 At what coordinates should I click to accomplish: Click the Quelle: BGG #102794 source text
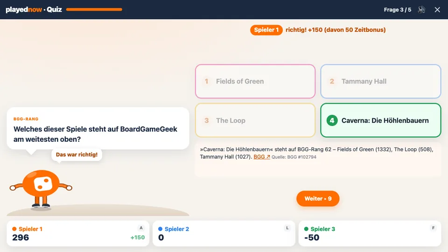[x=294, y=157]
